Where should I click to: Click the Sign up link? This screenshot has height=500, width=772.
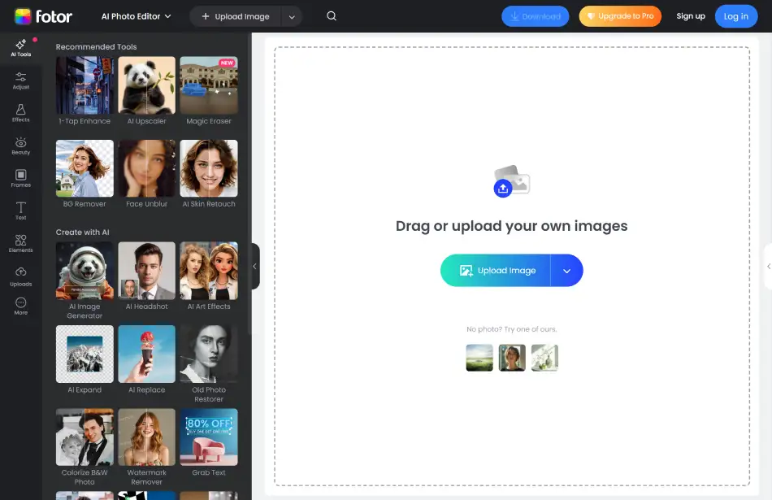691,16
